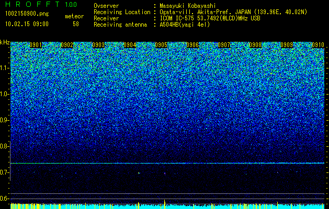Click the 'Receiving antenna' field label
The height and width of the screenshot is (209, 329).
click(120, 25)
